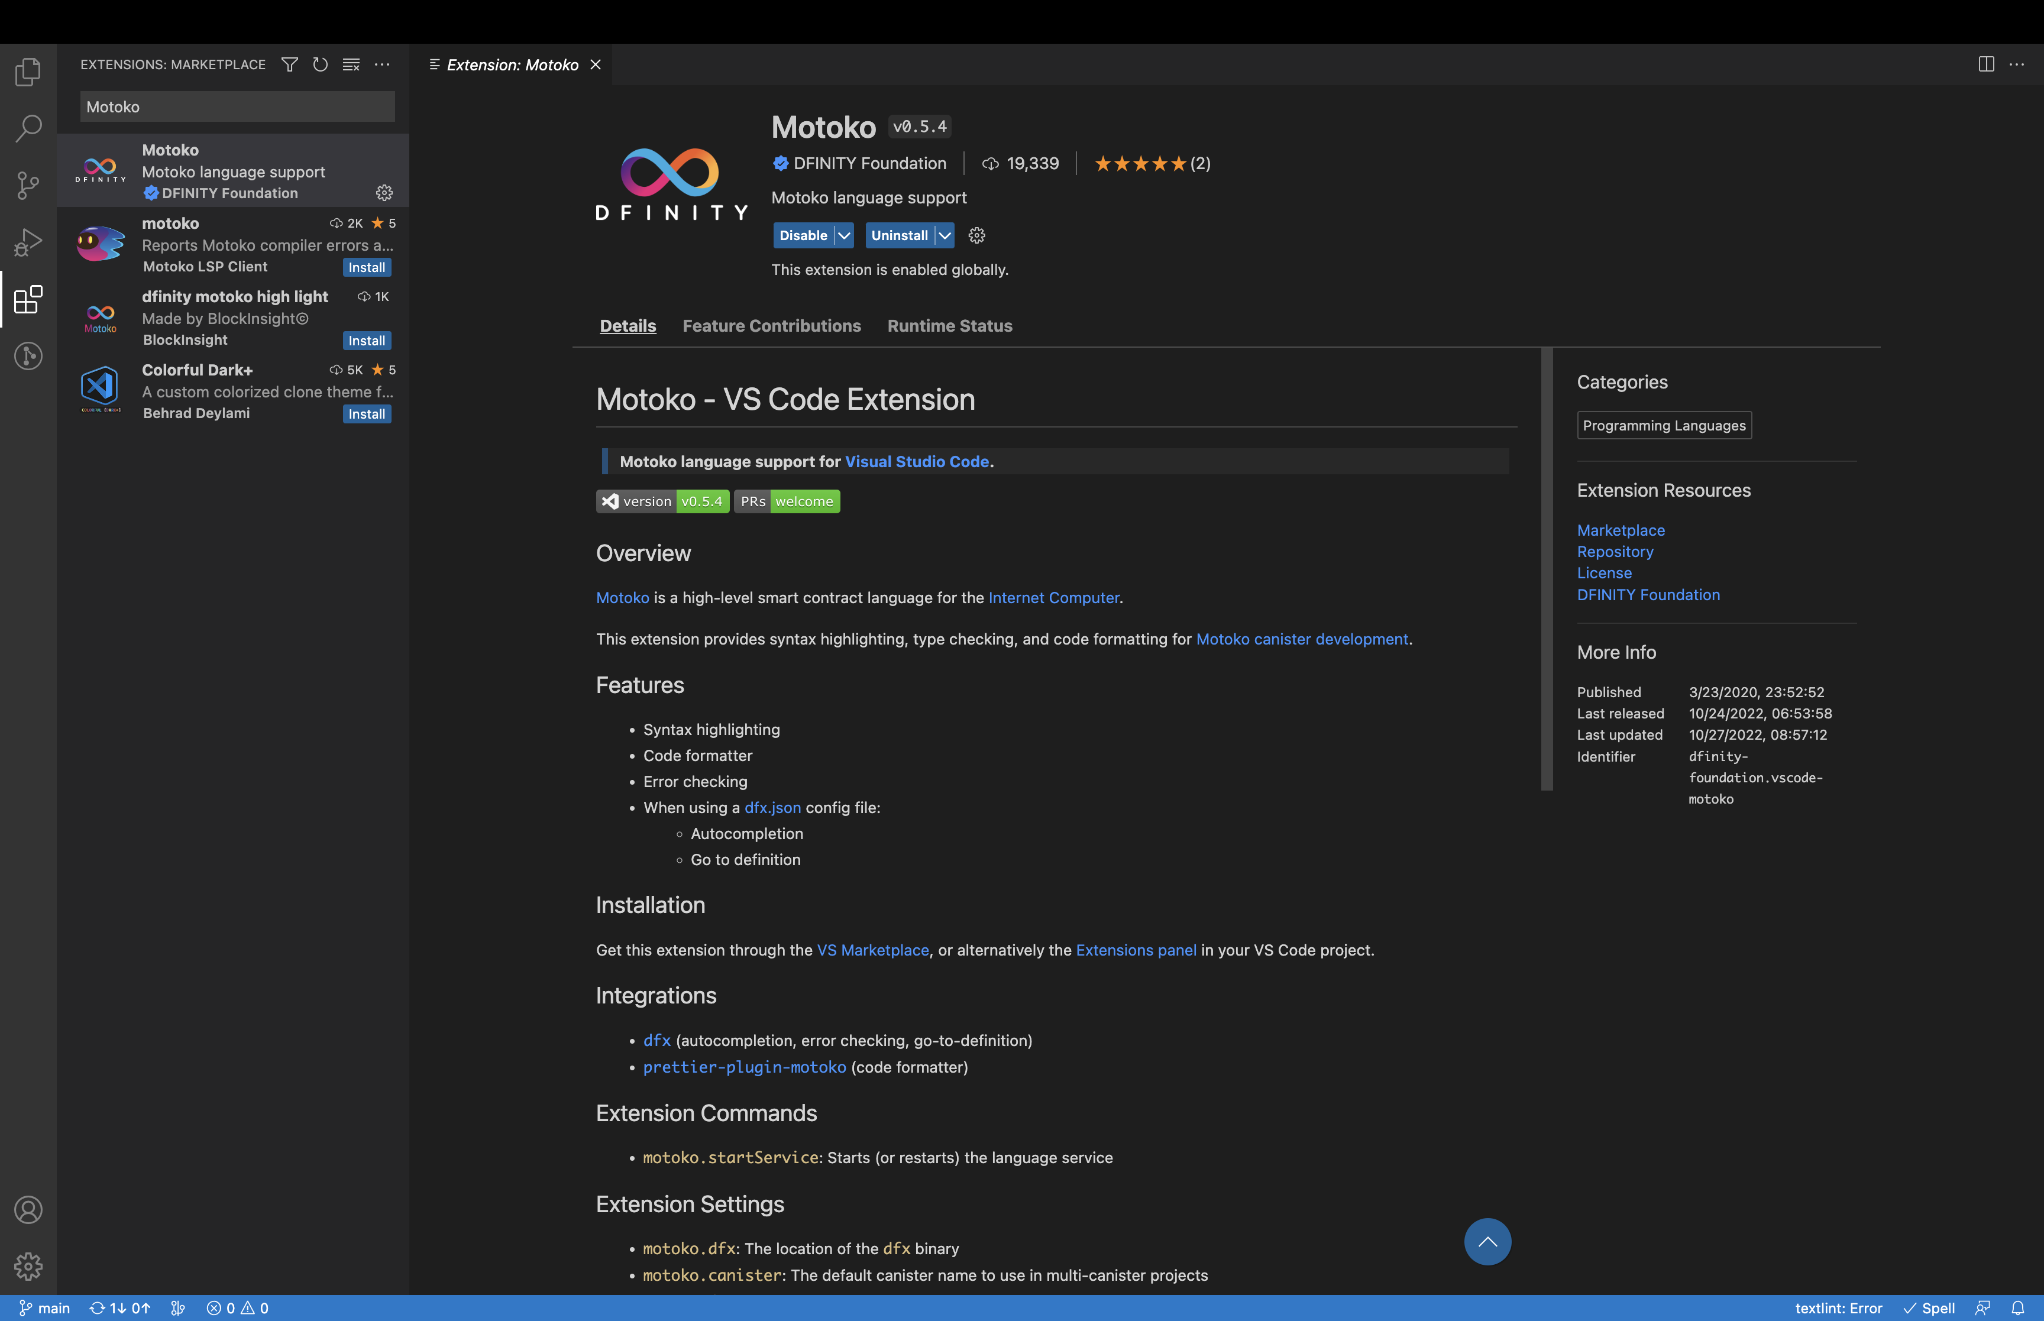This screenshot has width=2044, height=1321.
Task: Select Motoko by DFINITY Foundation in list
Action: (x=233, y=171)
